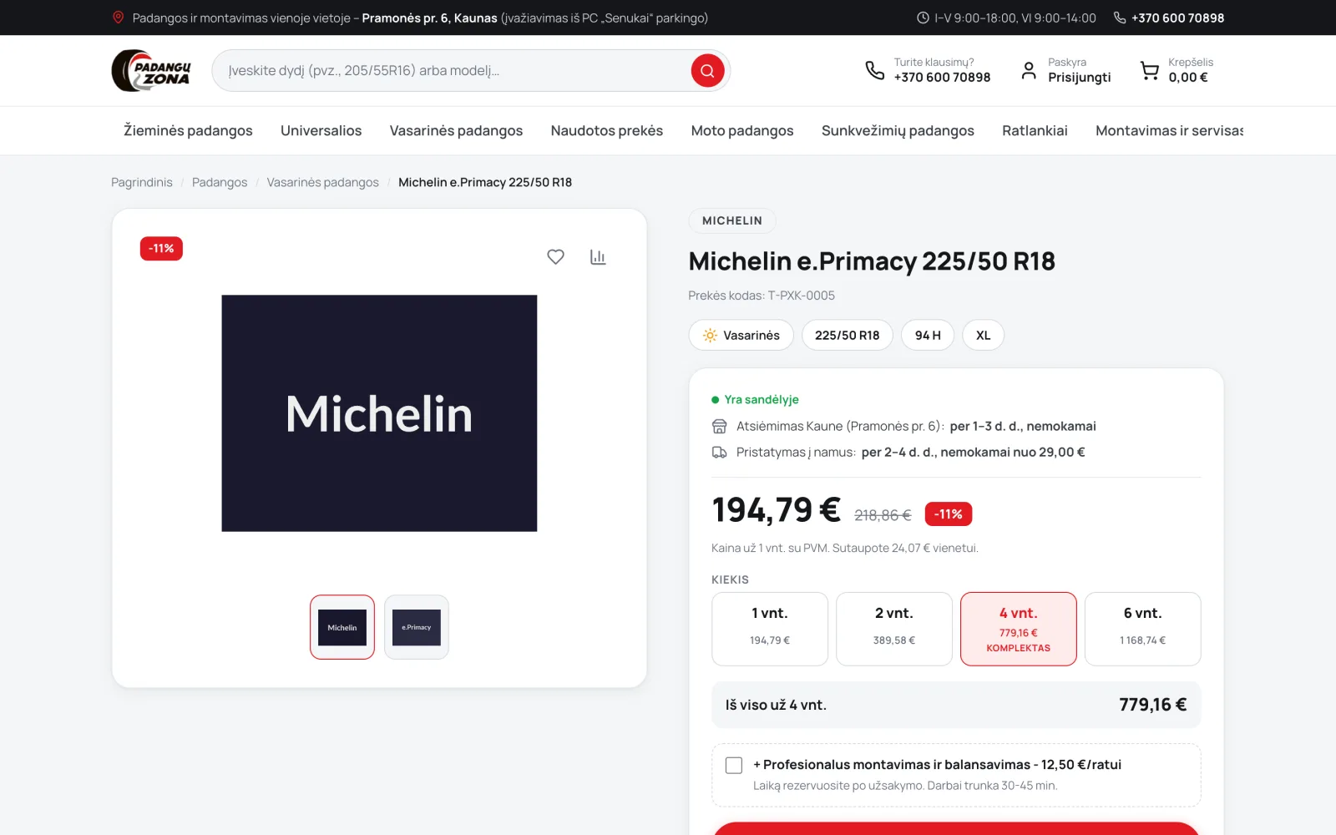Screen dimensions: 1336x835
Task: Click the Vasarinės season tag
Action: [741, 335]
